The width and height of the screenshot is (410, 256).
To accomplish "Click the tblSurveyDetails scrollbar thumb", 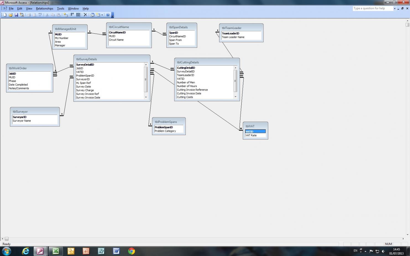I will tap(146, 80).
